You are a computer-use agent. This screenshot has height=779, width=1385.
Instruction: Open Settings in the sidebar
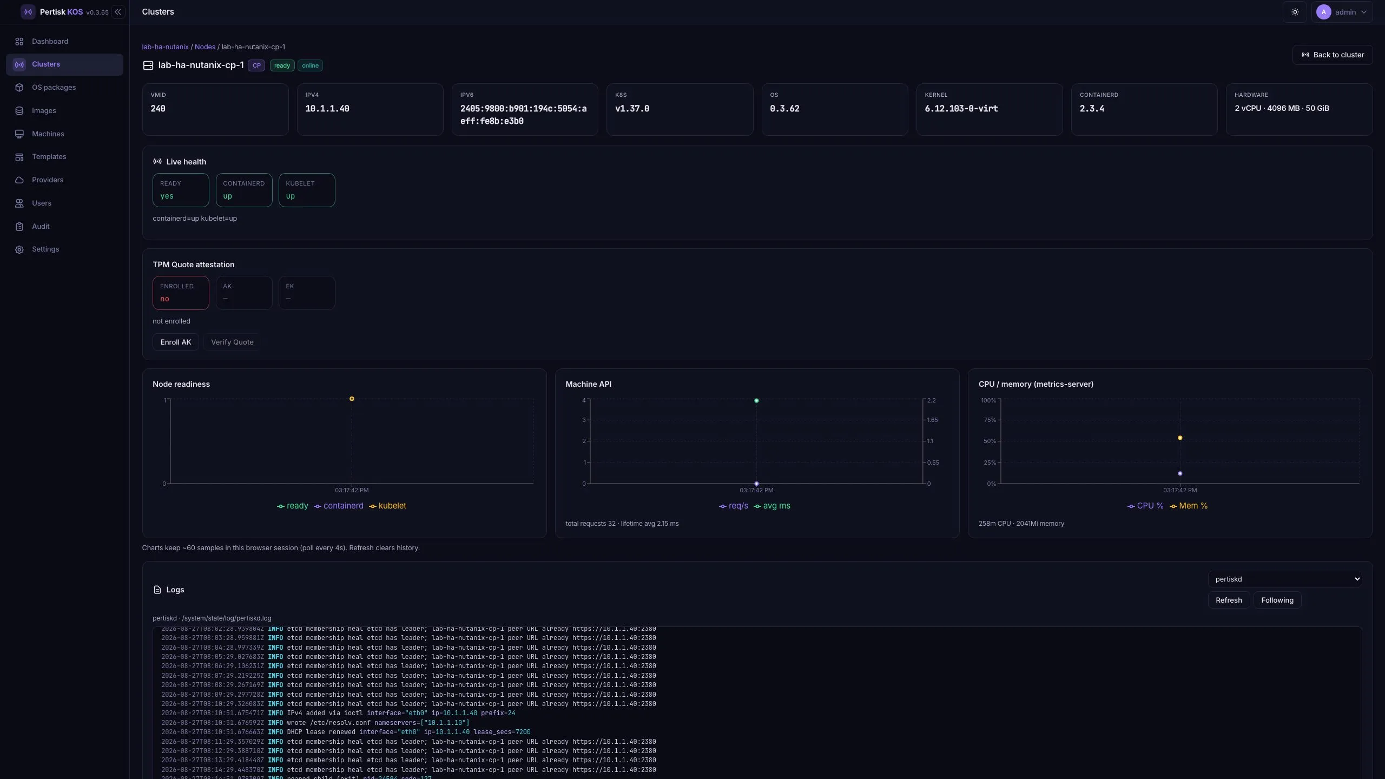pyautogui.click(x=64, y=249)
